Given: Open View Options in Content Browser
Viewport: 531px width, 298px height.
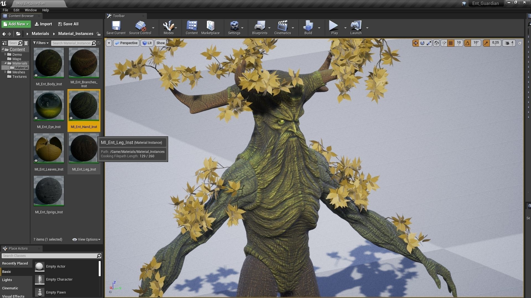Looking at the screenshot, I should tap(86, 240).
